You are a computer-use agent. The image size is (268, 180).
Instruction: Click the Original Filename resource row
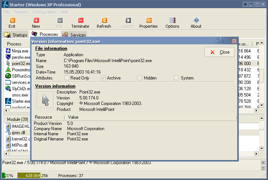[135, 139]
